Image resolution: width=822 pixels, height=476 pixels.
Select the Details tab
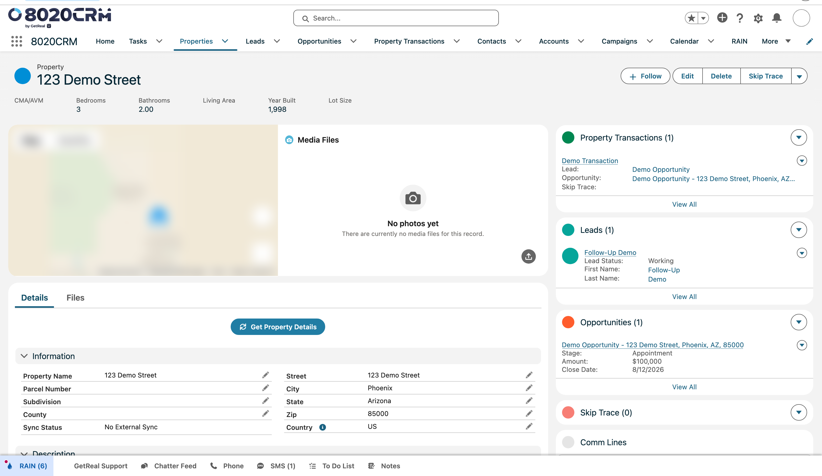34,298
